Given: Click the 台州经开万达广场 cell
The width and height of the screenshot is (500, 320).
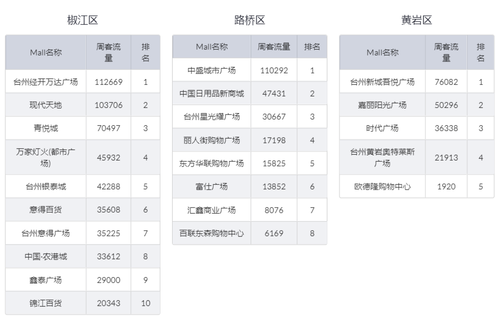Looking at the screenshot, I should point(46,82).
